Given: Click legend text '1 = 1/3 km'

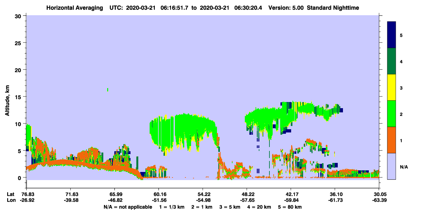Looking at the screenshot, I should tap(172, 207).
